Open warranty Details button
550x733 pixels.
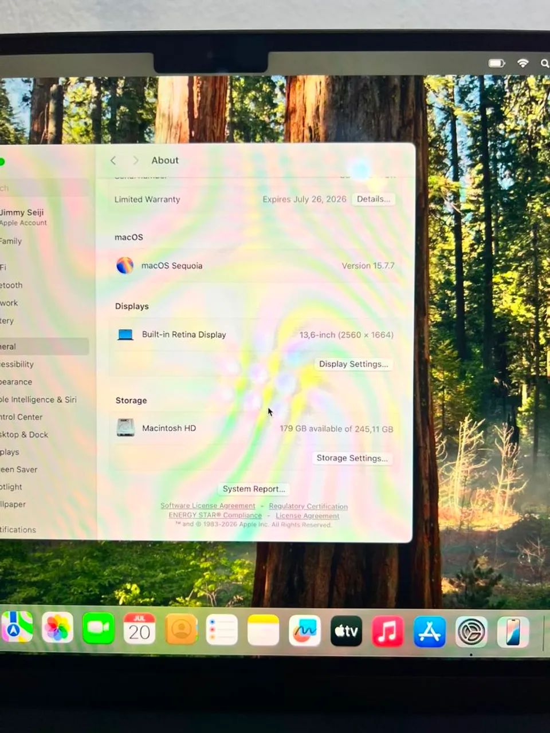click(x=374, y=199)
